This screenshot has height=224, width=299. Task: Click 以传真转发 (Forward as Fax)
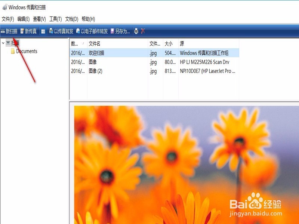[61, 31]
